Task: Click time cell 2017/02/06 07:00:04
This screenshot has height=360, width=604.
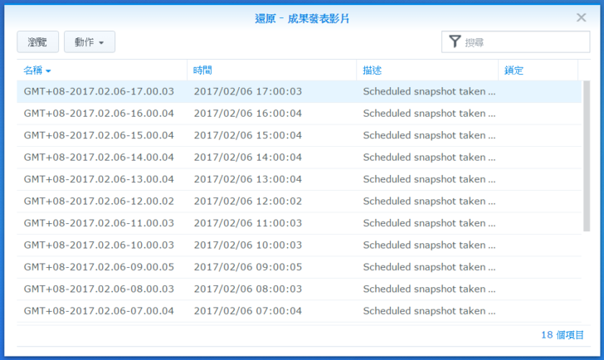Action: click(248, 311)
